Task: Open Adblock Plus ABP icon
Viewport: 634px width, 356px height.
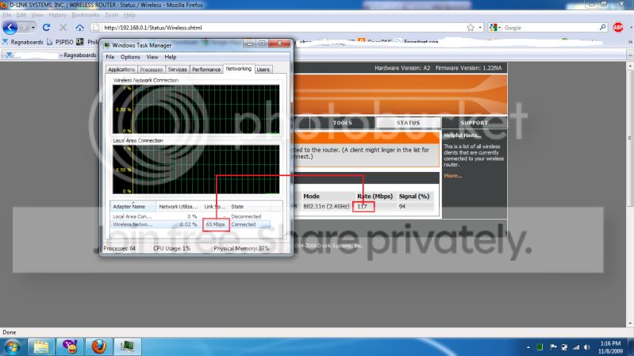Action: (618, 28)
